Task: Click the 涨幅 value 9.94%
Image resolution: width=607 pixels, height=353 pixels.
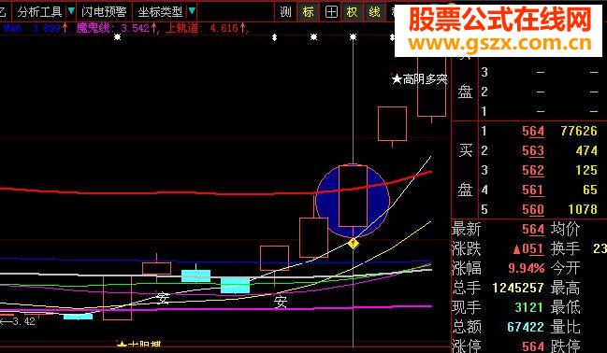Action: 526,268
